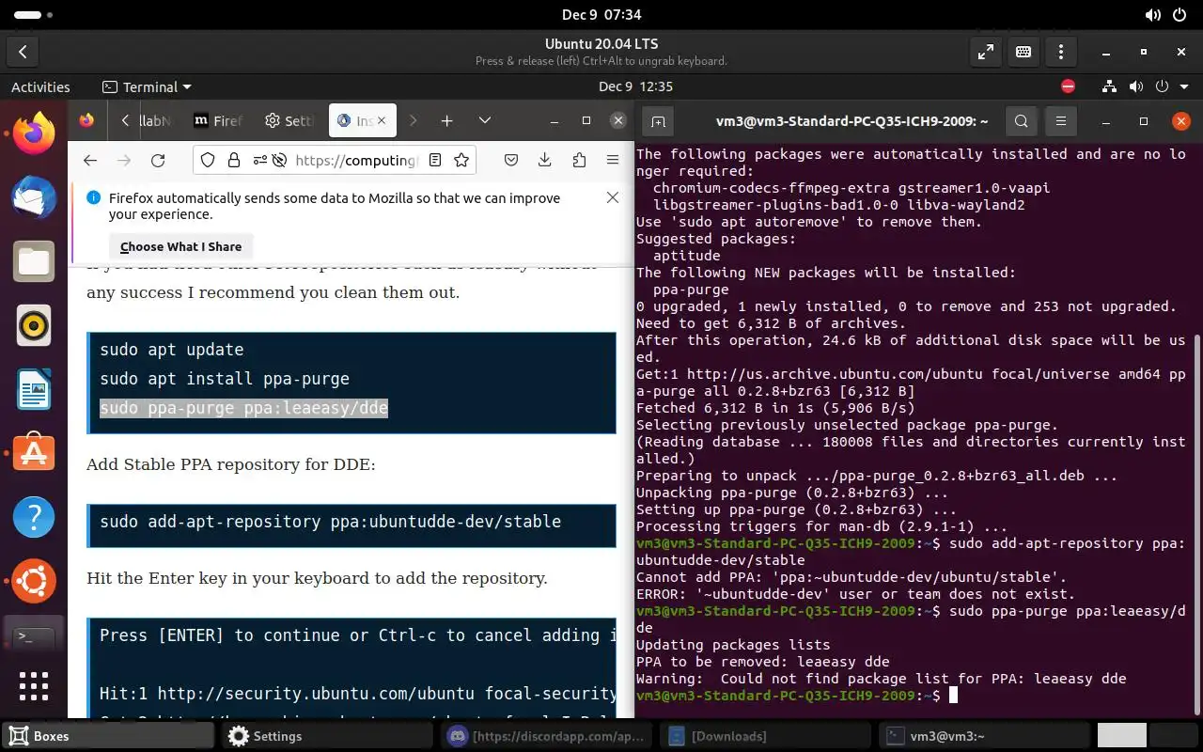Open the guest network status icon
The image size is (1203, 752).
(1111, 86)
